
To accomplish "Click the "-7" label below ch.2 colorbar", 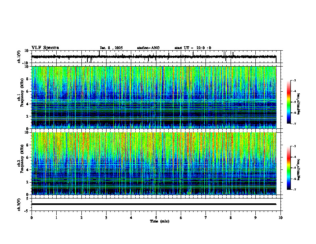I will coord(294,189).
